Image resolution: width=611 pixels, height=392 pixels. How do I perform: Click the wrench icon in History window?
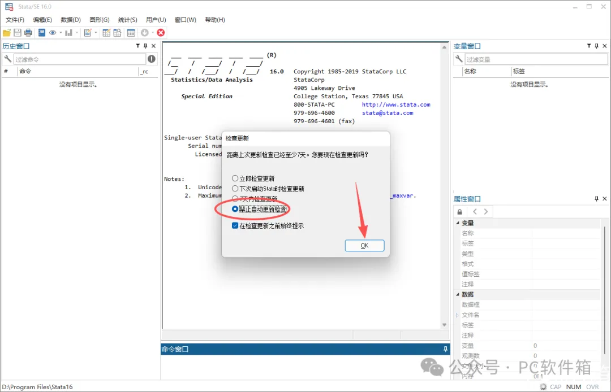tap(7, 59)
